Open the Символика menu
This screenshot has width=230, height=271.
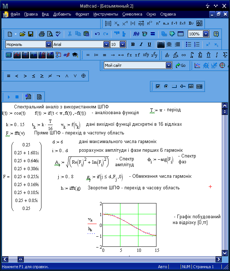coord(132,14)
